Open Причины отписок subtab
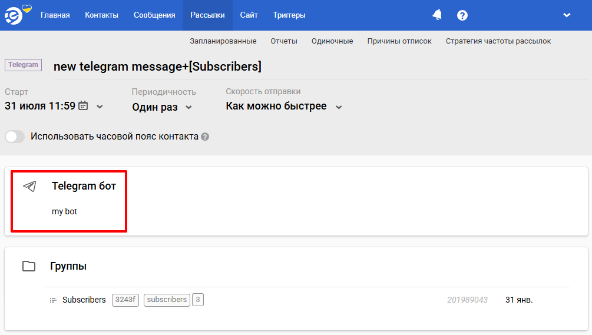 [x=399, y=41]
